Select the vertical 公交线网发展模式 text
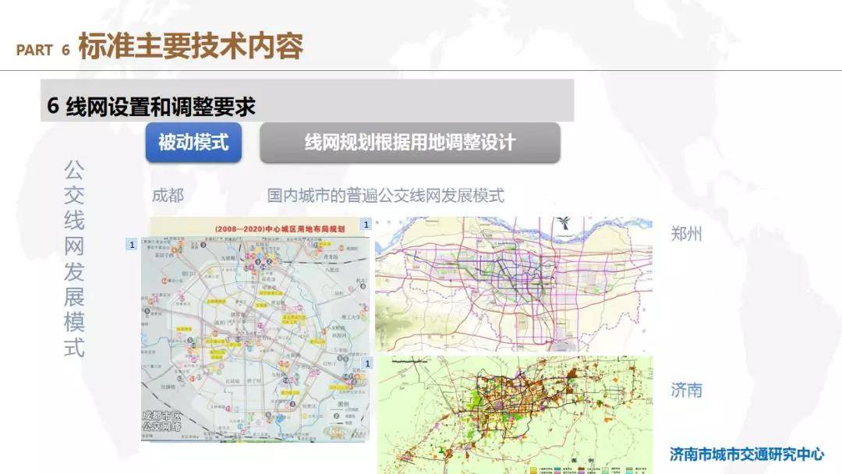The width and height of the screenshot is (842, 474). [75, 259]
